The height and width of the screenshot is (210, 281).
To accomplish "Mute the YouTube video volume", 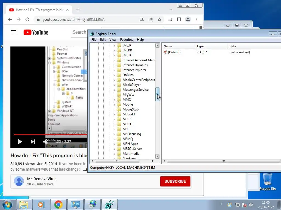I will point(46,142).
